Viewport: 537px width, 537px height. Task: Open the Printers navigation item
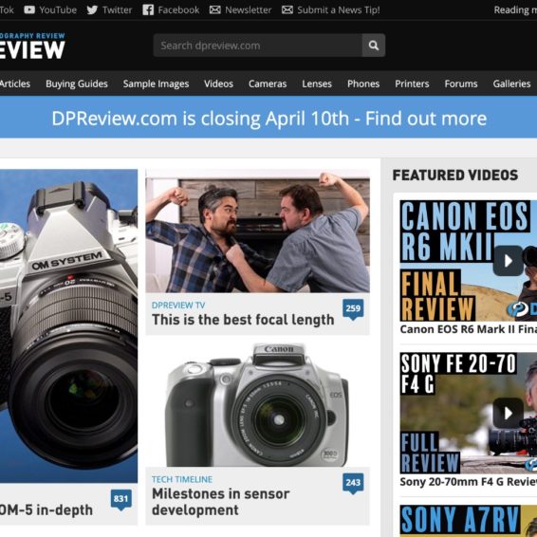coord(412,83)
